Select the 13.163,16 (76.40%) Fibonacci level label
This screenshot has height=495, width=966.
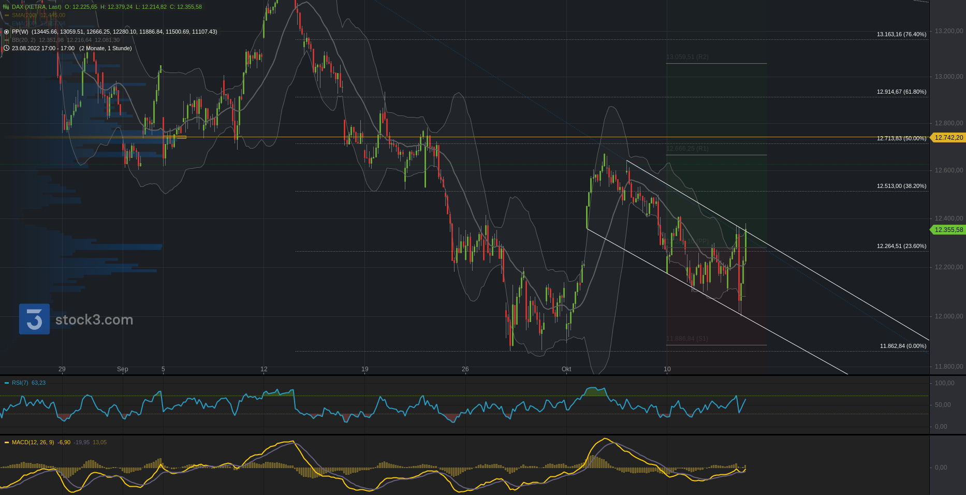tap(901, 34)
